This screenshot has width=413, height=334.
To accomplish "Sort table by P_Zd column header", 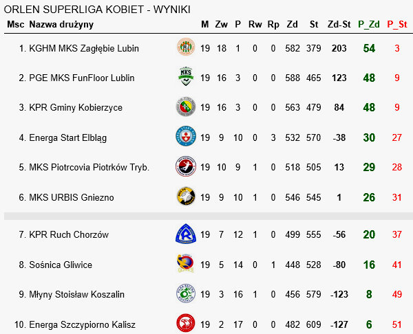I will 369,25.
